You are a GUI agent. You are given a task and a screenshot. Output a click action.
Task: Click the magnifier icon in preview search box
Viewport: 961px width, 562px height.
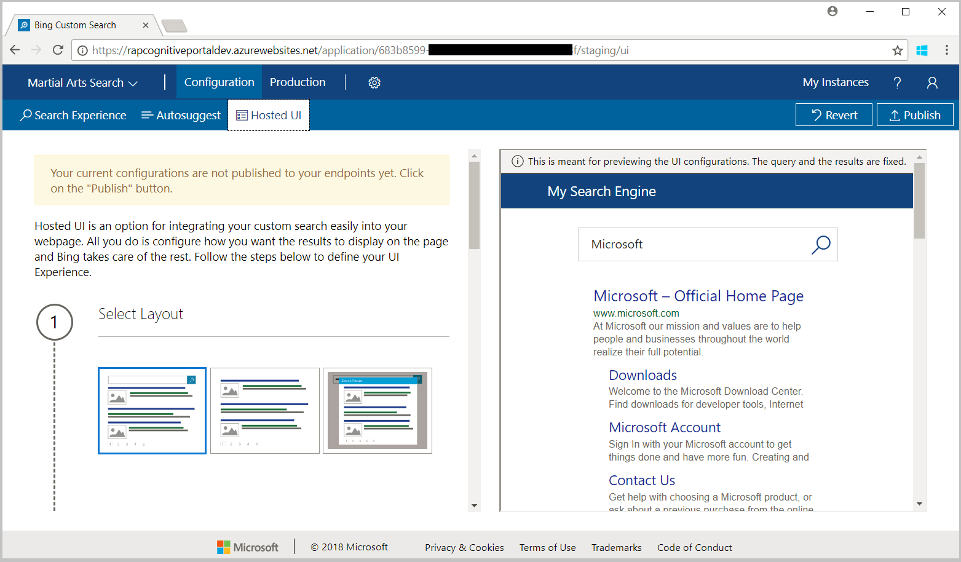(821, 244)
